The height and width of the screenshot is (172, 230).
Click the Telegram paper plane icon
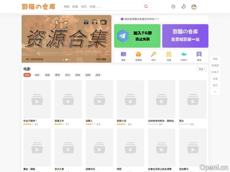123,36
